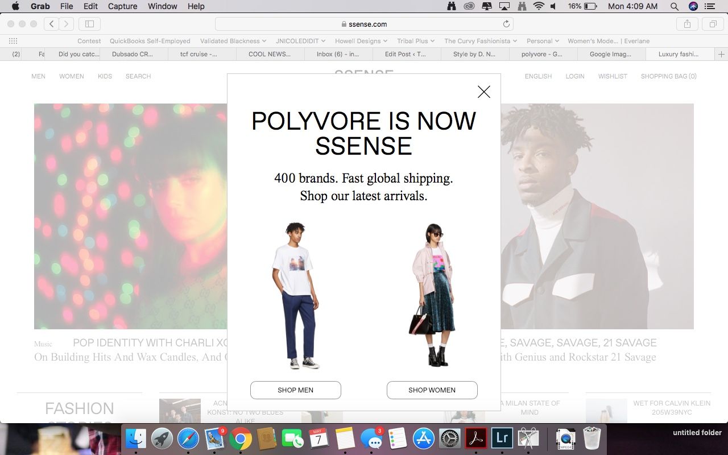Open the Women's Mode... | Everlane bookmark
Image resolution: width=728 pixels, height=455 pixels.
pos(609,41)
